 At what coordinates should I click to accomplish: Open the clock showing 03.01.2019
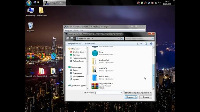[167, 3]
